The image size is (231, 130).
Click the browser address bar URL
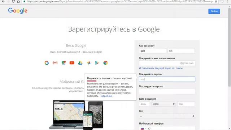pos(120,1)
